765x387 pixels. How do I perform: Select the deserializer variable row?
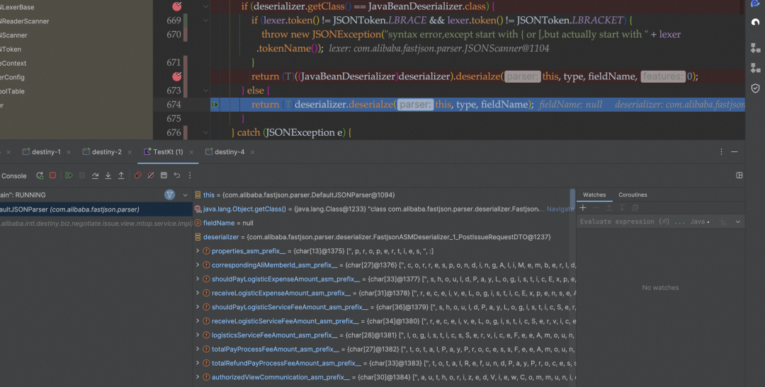click(382, 237)
